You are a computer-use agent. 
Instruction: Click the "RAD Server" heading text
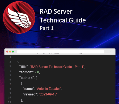pos(56,11)
